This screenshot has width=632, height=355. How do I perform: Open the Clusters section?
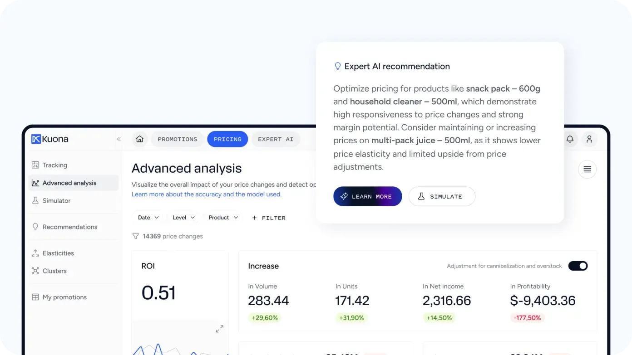click(x=54, y=271)
